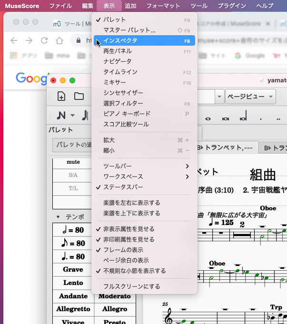
Task: Select the 64th note duration icon
Action: pos(85,115)
